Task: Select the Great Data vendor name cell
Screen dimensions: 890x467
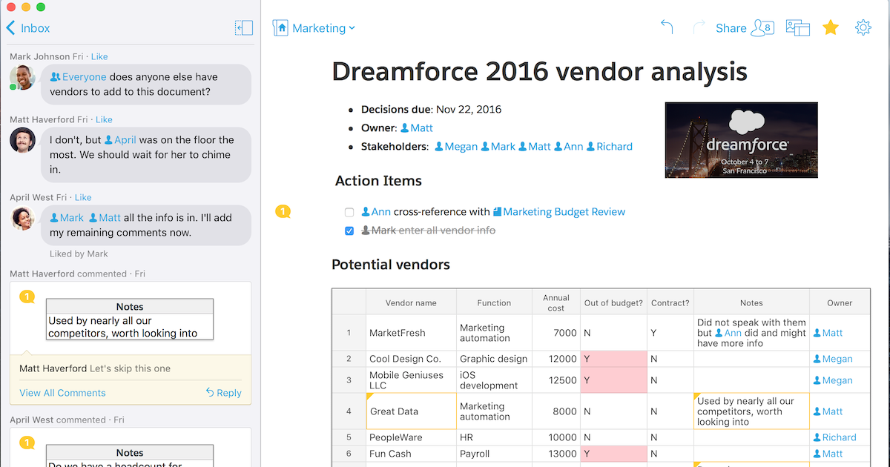Action: [x=411, y=411]
